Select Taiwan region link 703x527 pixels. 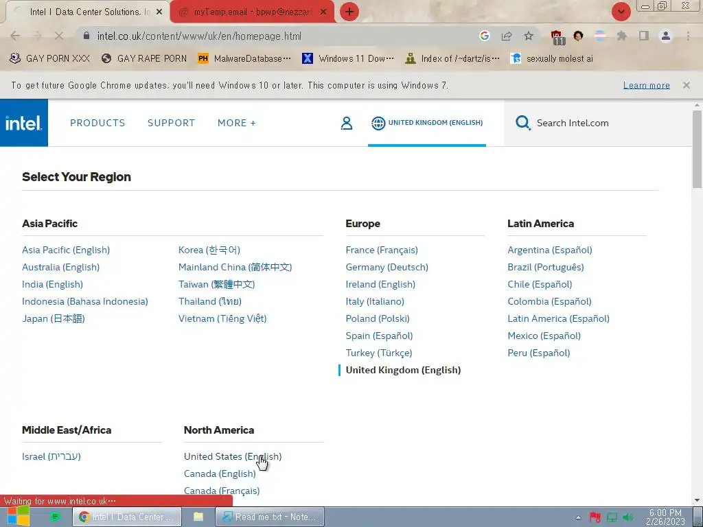click(x=216, y=284)
